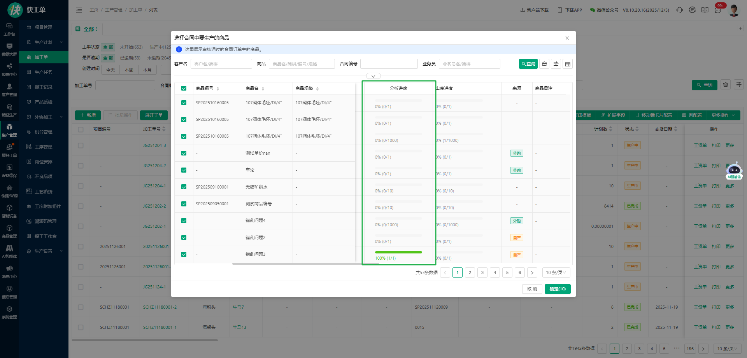
Task: Click the 100% (1/1) progress bar for 错乱问题3
Action: click(x=398, y=252)
